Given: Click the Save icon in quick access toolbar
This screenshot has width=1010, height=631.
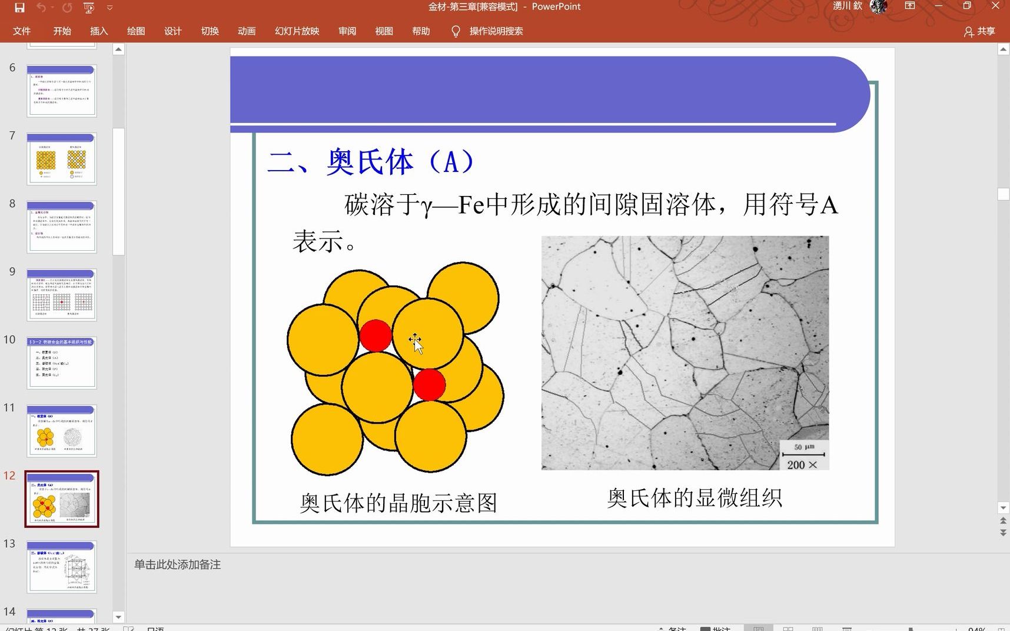Looking at the screenshot, I should point(19,8).
